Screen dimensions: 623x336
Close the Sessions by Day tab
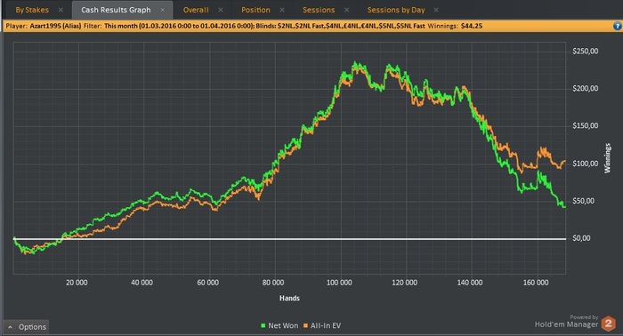tap(436, 10)
